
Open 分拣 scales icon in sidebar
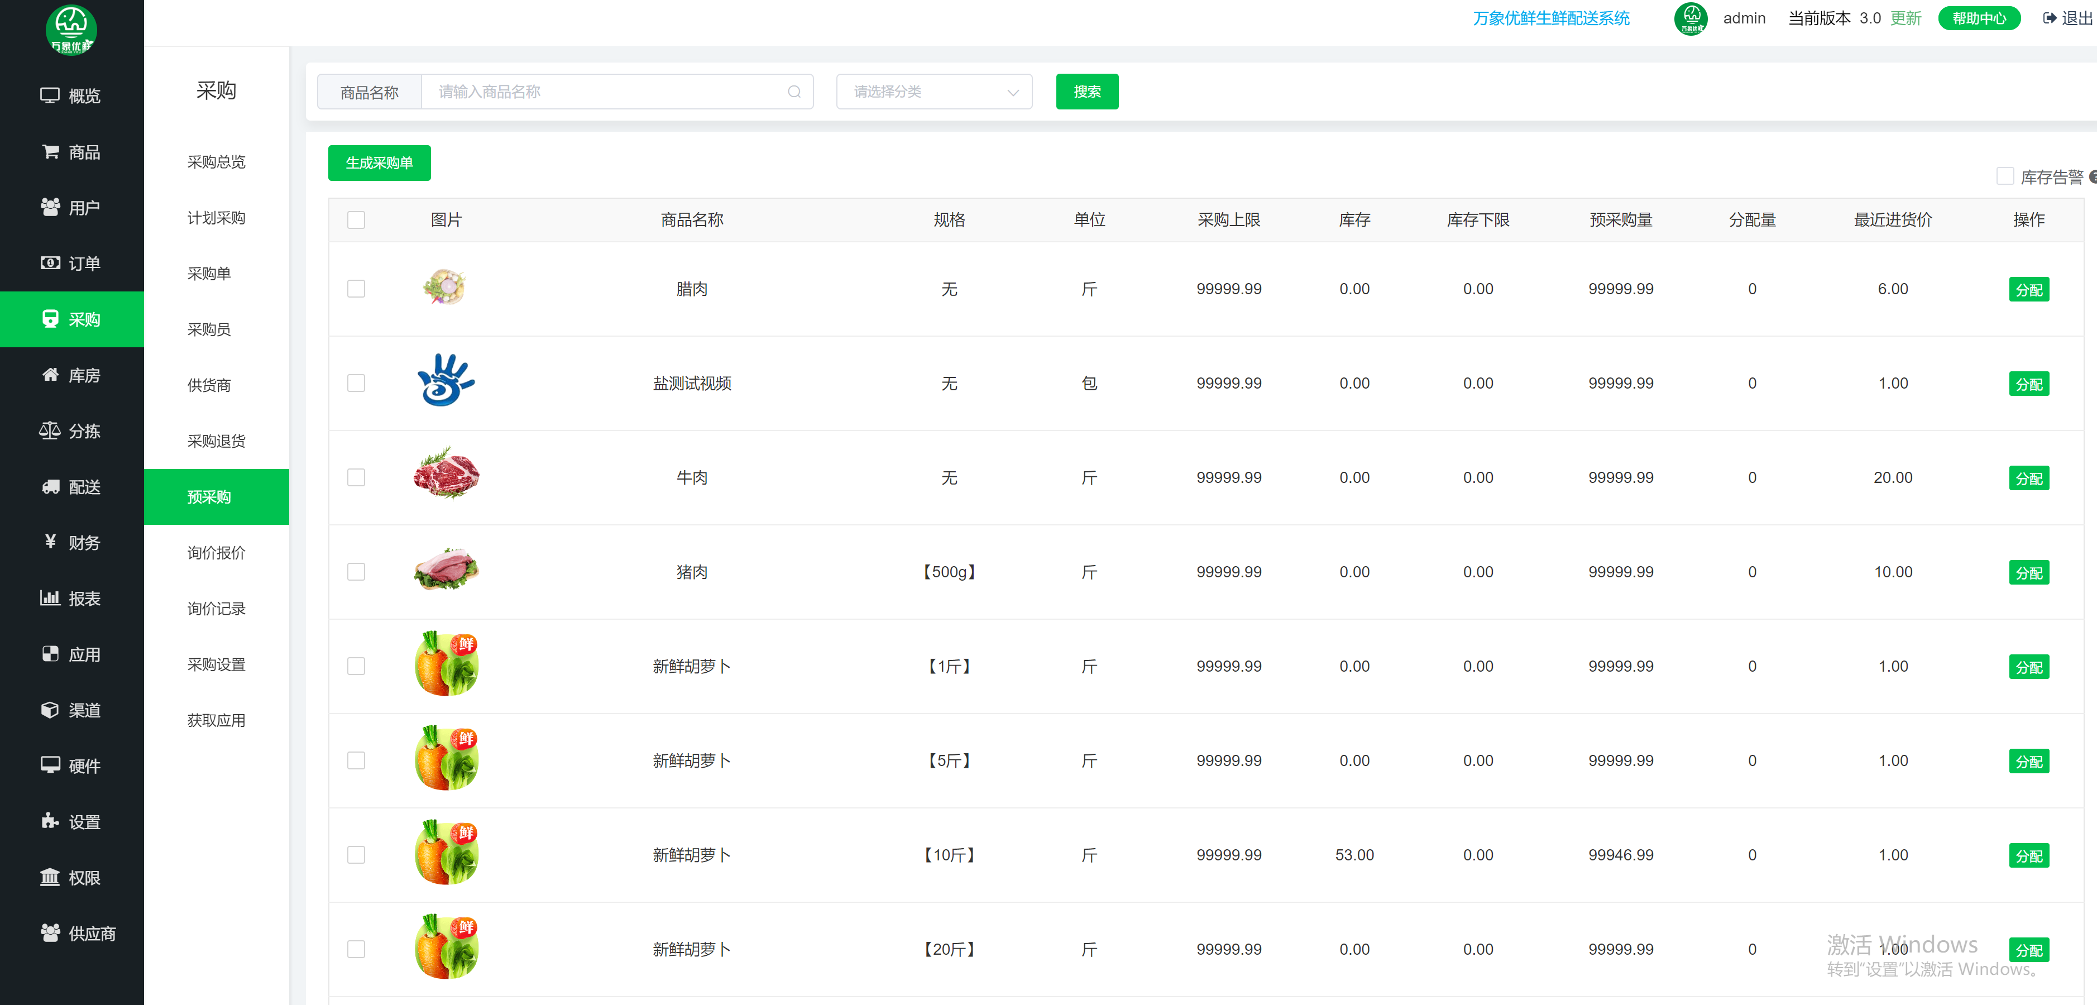pyautogui.click(x=50, y=430)
